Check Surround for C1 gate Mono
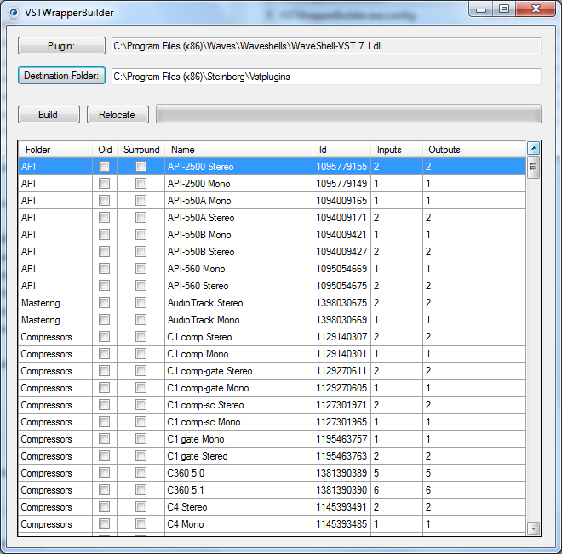This screenshot has width=562, height=554. [140, 438]
